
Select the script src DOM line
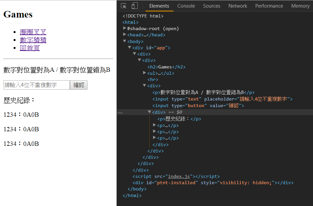click(176, 176)
